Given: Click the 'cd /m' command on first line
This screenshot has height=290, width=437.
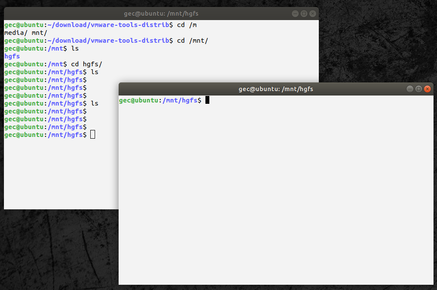Looking at the screenshot, I should coord(187,25).
